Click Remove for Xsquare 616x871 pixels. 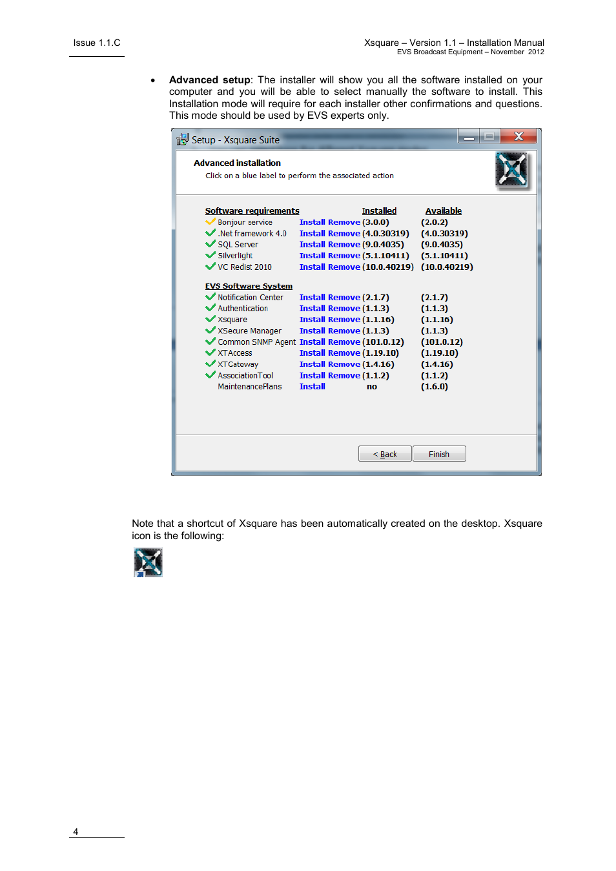[x=344, y=320]
